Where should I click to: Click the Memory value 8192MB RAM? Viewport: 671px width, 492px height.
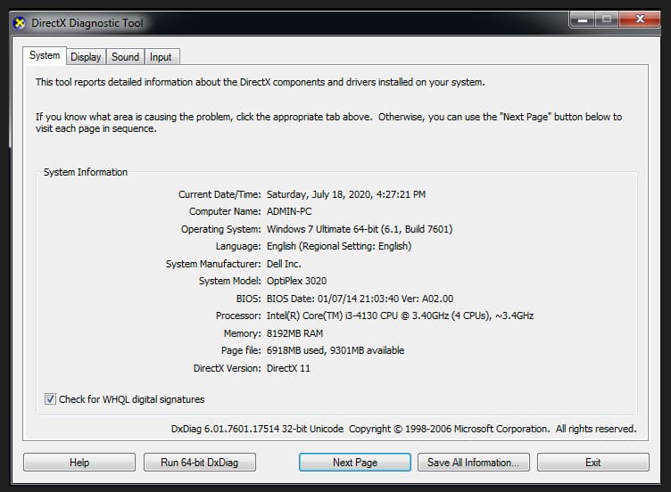[x=294, y=333]
